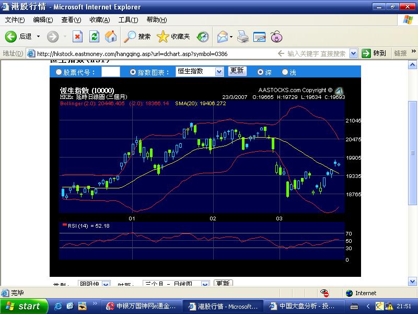
Task: Click the pink Messenger face icon
Action: [x=276, y=37]
